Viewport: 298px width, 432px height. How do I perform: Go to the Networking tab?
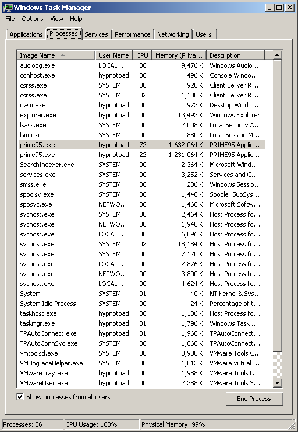[173, 34]
